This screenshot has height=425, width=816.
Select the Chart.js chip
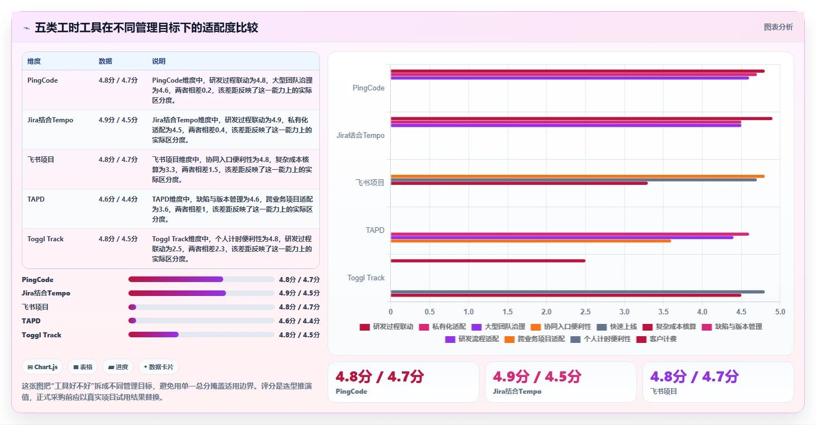tap(43, 367)
